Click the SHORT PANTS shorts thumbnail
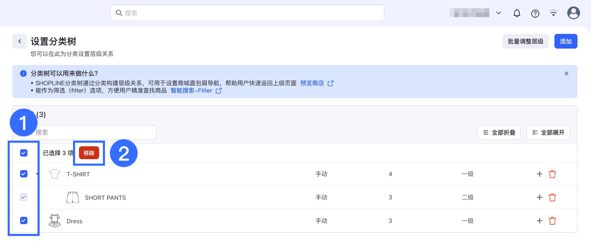Image resolution: width=591 pixels, height=252 pixels. 73,197
